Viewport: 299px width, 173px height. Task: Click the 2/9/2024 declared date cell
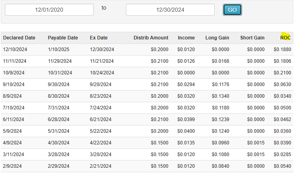pyautogui.click(x=13, y=166)
